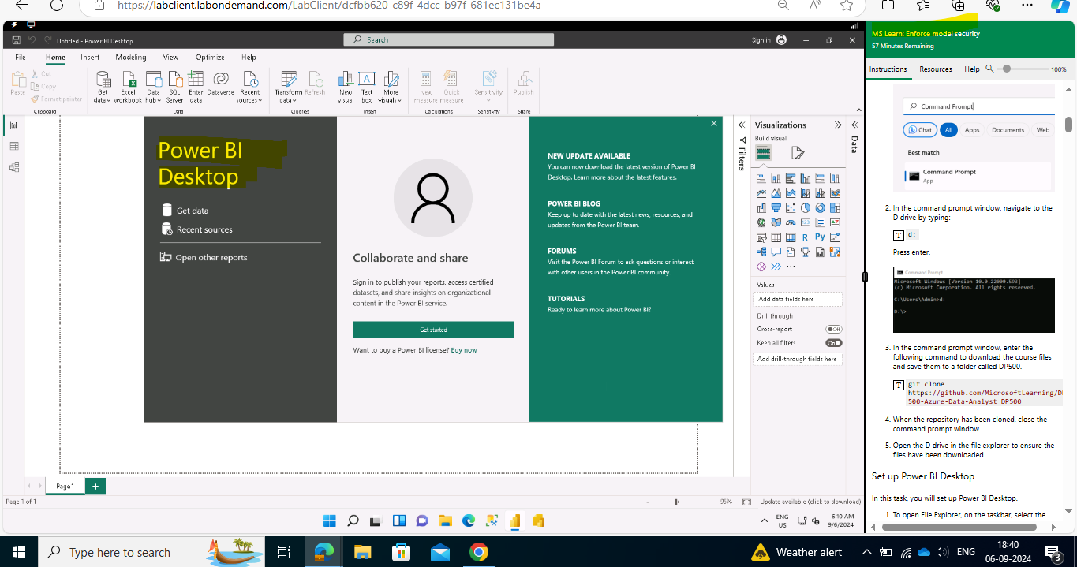This screenshot has height=567, width=1077.
Task: Click Add data fields here well
Action: pos(798,299)
